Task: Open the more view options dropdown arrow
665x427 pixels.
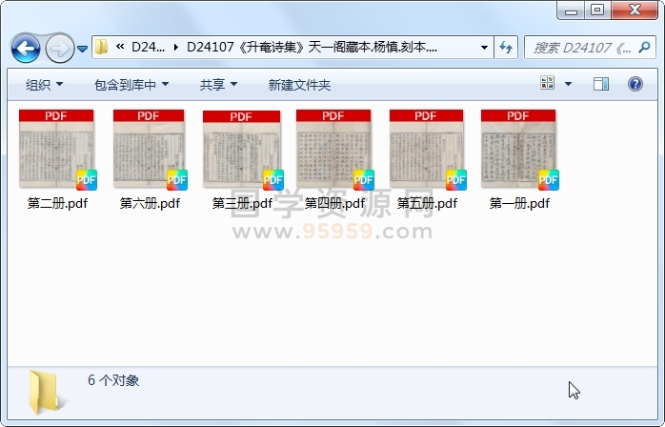Action: click(569, 84)
